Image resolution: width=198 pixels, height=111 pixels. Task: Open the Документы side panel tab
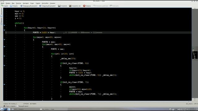(2, 12)
